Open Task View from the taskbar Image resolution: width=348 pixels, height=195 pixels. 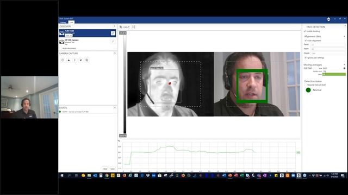click(x=76, y=175)
